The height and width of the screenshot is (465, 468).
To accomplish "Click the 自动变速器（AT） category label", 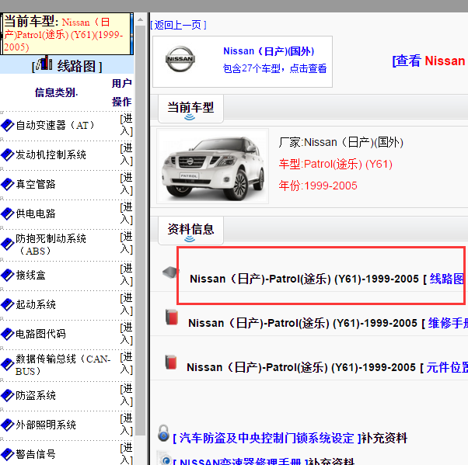I will 55,125.
